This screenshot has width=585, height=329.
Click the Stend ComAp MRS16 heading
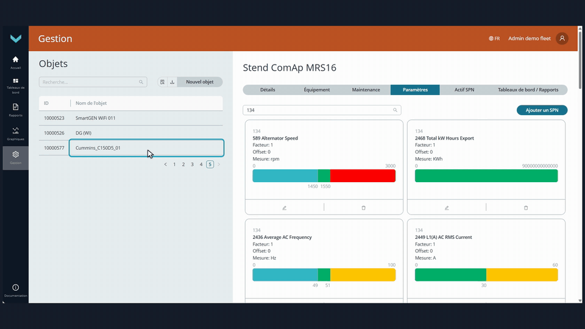[289, 68]
